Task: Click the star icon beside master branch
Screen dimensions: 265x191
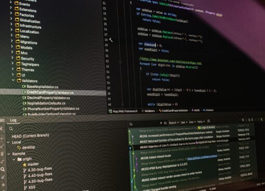Action: coord(25,165)
